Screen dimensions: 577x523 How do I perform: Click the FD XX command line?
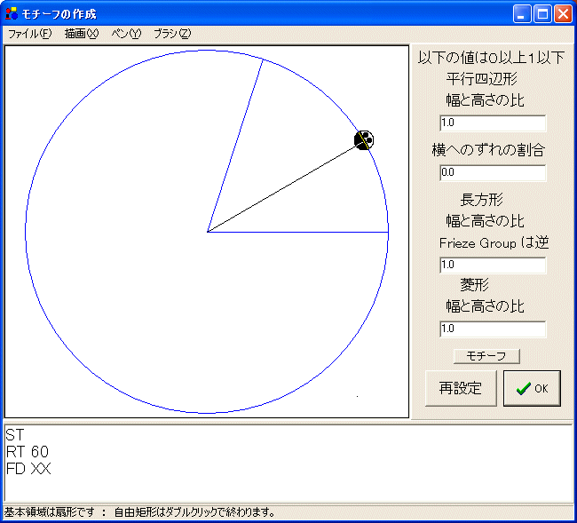click(28, 469)
